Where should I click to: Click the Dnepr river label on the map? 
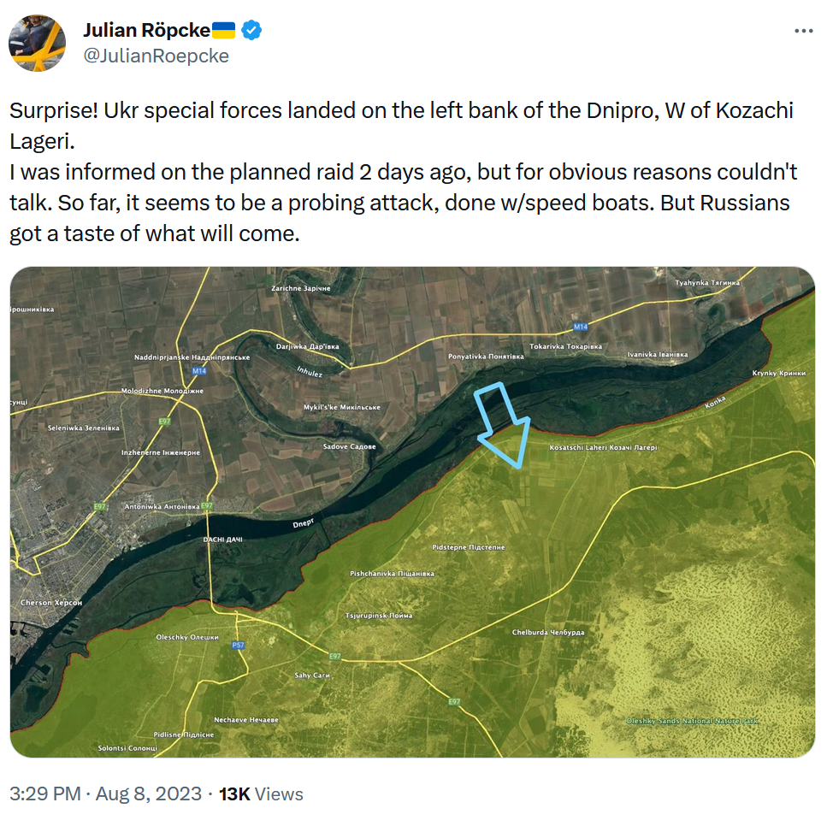[304, 522]
